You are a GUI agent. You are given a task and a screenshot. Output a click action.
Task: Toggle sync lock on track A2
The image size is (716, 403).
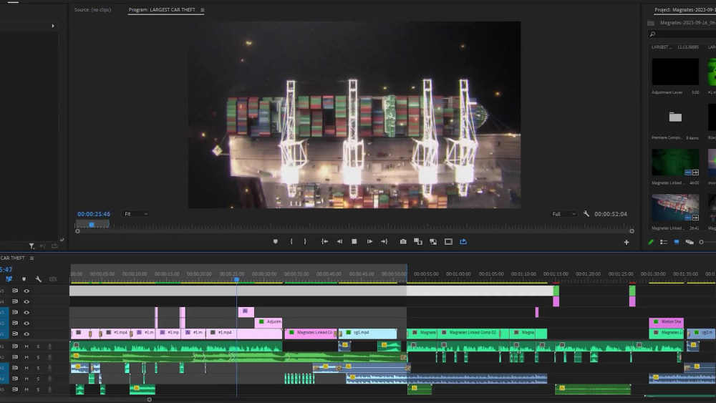coord(15,357)
